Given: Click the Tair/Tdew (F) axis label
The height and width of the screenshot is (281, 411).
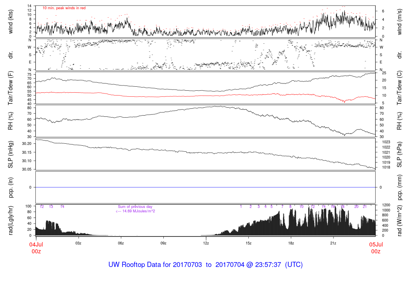Looking at the screenshot, I should tap(10, 88).
